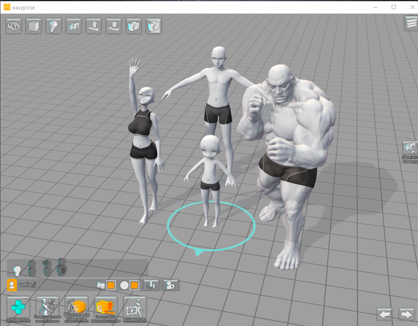This screenshot has height=326, width=418.
Task: Click the добавлять add model button
Action: (x=18, y=310)
